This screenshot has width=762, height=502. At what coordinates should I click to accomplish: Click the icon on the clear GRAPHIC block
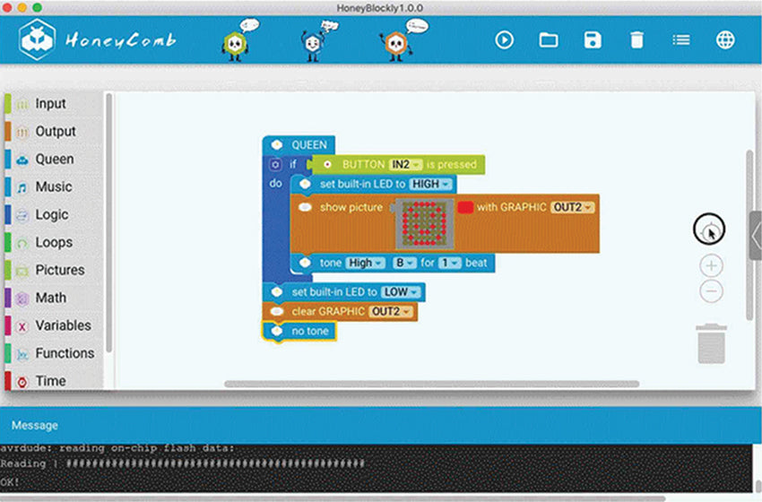tap(277, 311)
